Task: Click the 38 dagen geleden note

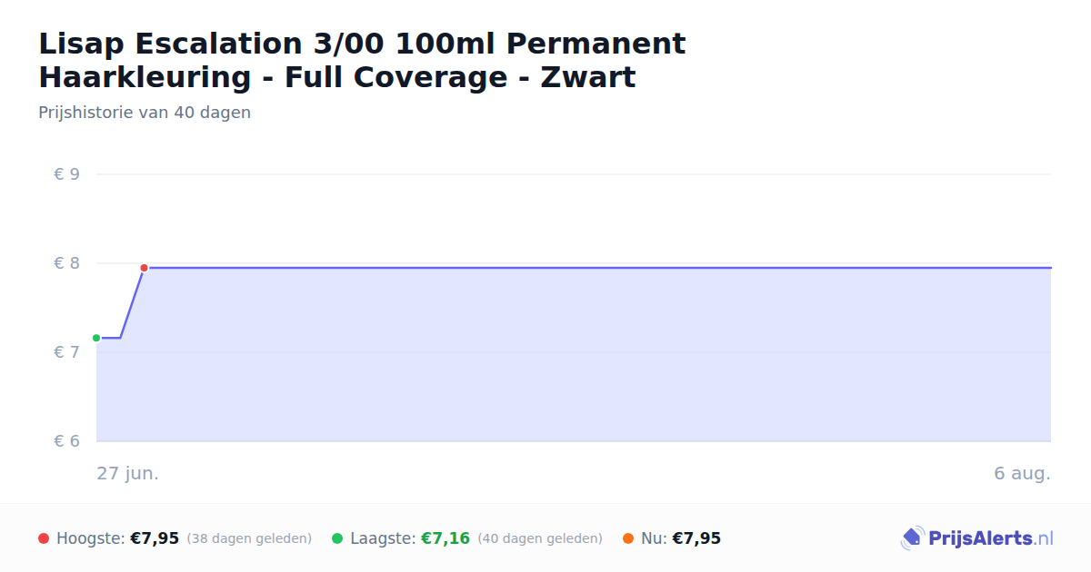Action: coord(249,538)
